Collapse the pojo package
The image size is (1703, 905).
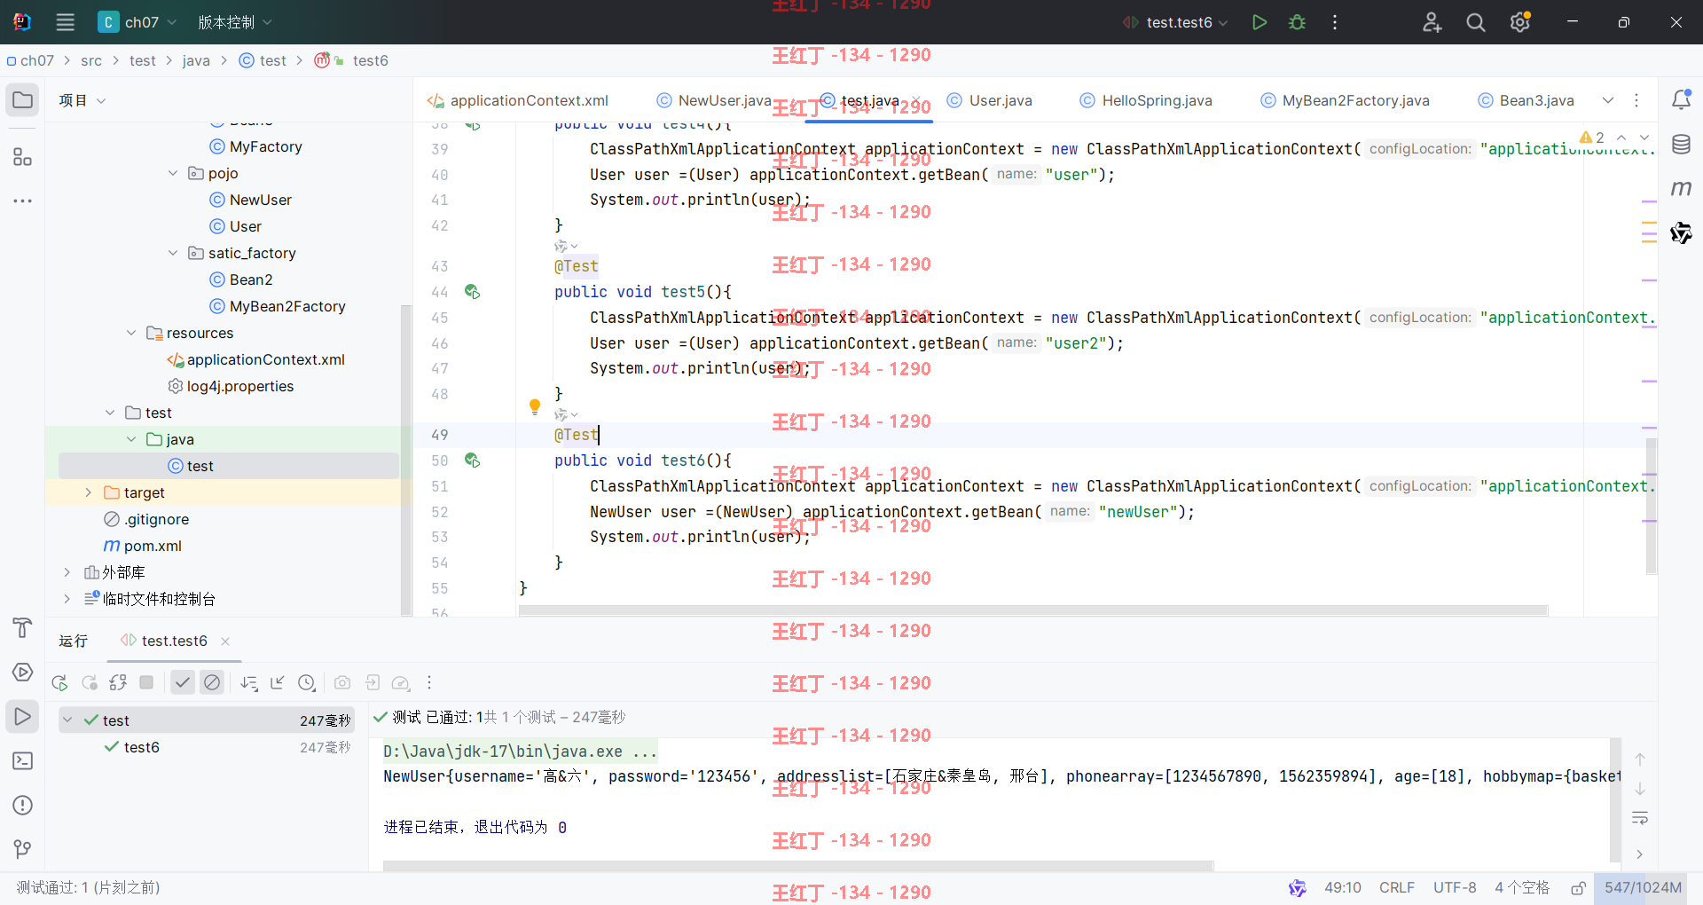pyautogui.click(x=173, y=173)
